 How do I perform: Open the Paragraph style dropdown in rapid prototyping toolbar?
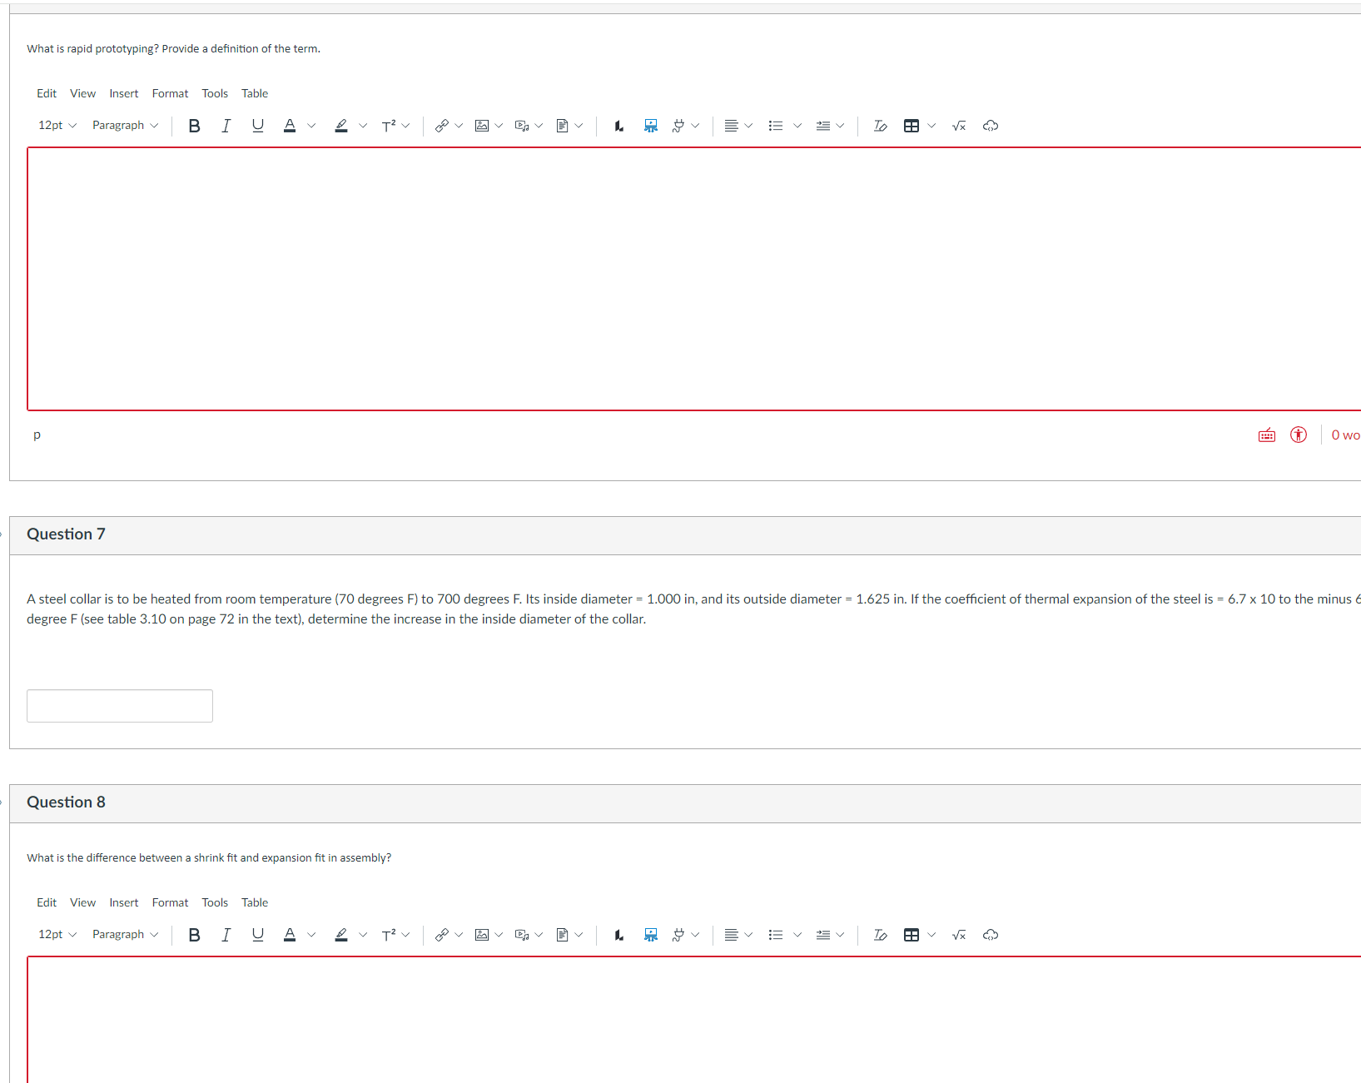(125, 126)
